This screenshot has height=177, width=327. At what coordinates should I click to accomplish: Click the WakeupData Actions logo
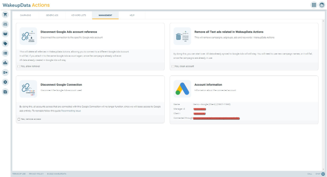[x=26, y=5]
